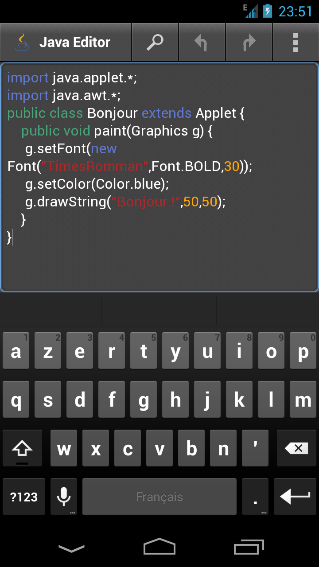Screen dimensions: 319x567
Task: Tap the Java Editor title
Action: pyautogui.click(x=74, y=43)
